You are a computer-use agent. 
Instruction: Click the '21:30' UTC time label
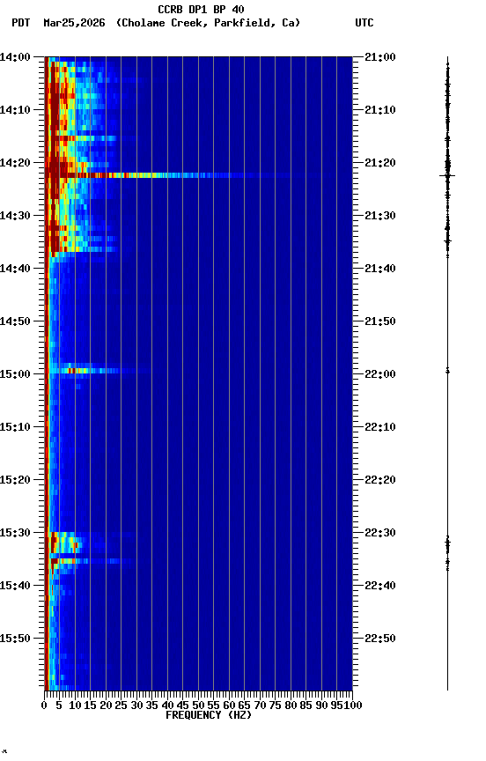pyautogui.click(x=380, y=216)
